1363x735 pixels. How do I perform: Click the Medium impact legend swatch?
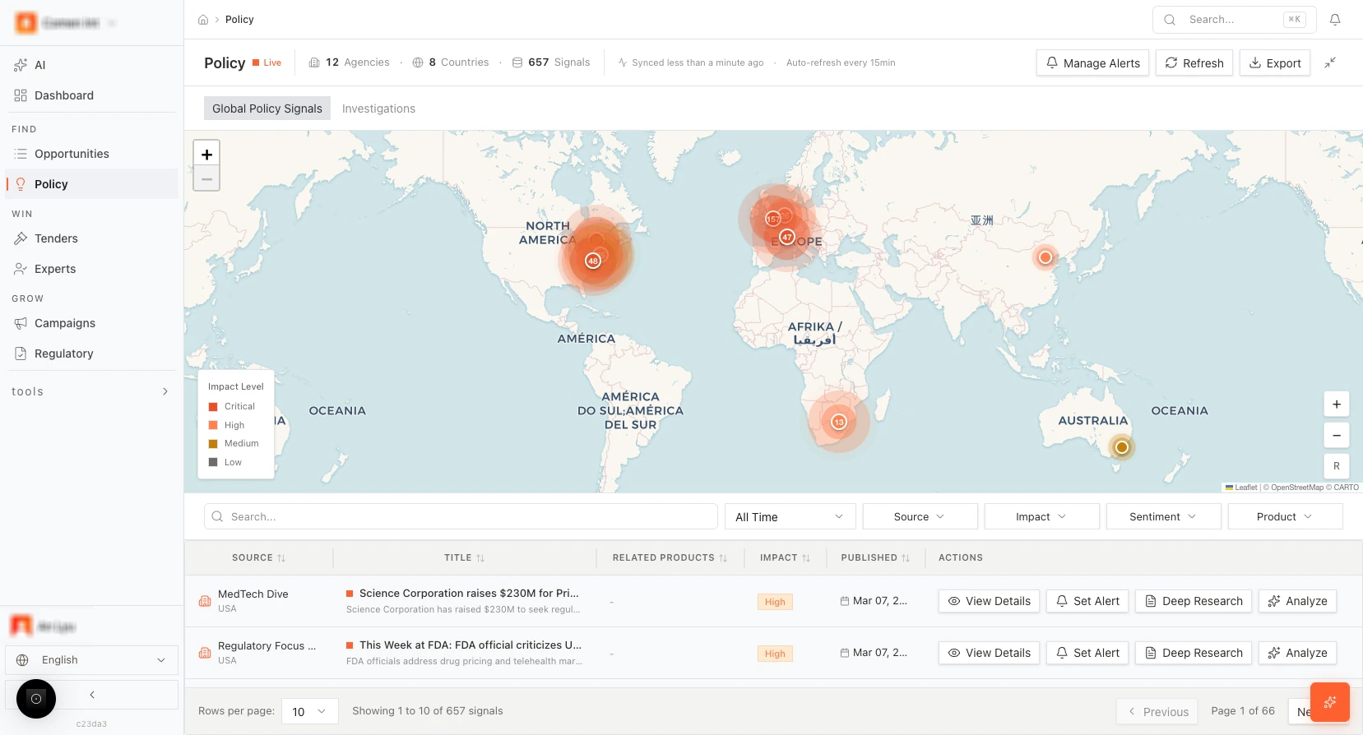pos(213,443)
